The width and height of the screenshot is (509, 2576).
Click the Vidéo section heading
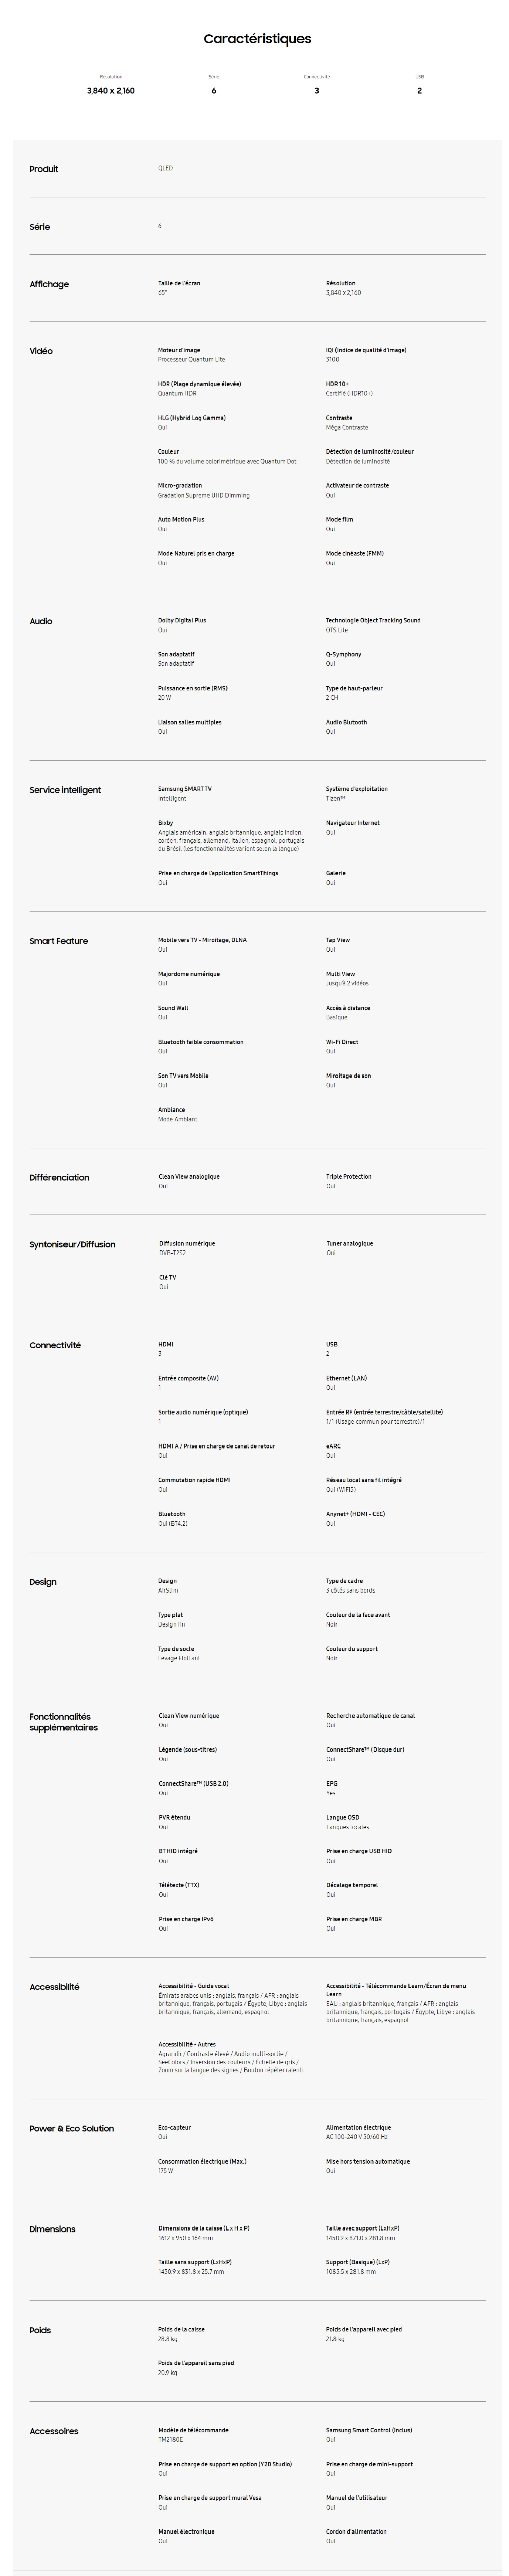41,351
